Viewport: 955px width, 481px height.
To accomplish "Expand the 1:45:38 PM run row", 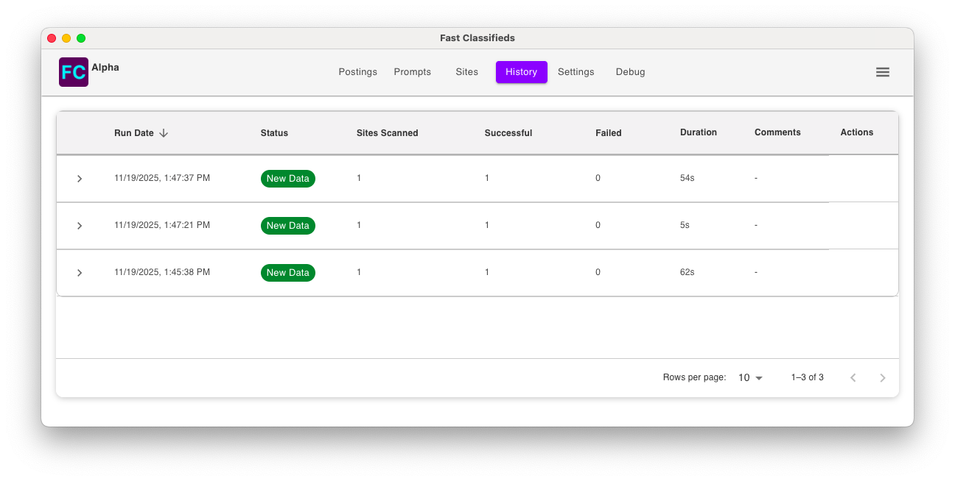I will (x=80, y=273).
